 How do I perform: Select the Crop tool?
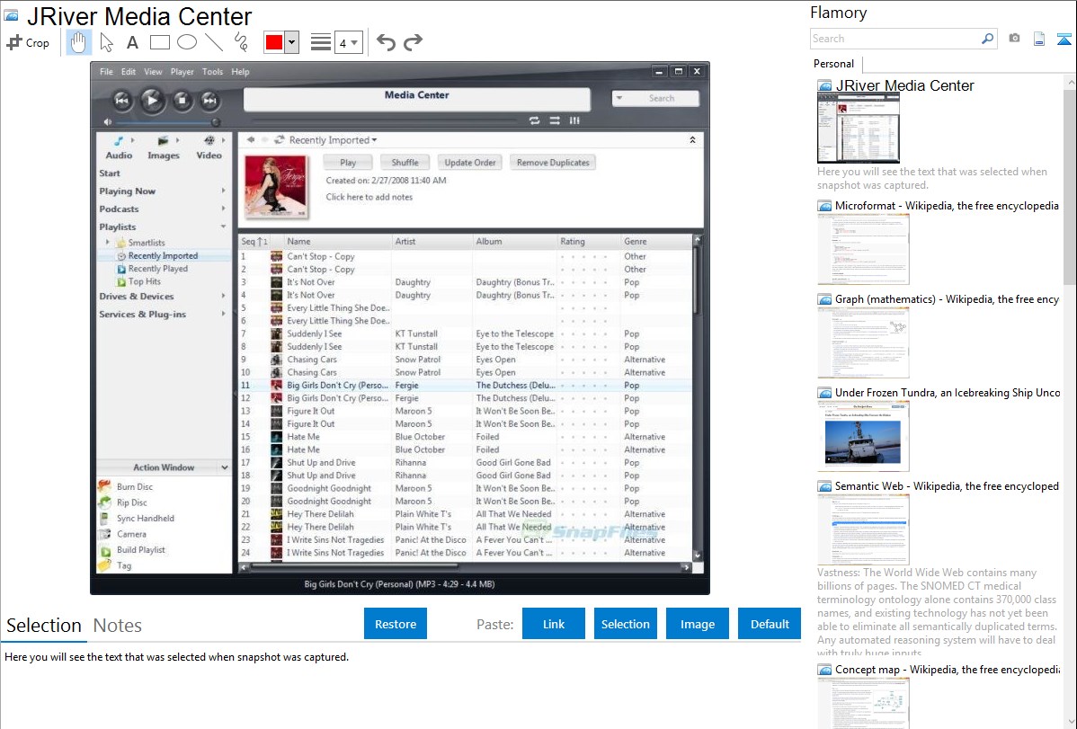click(28, 42)
